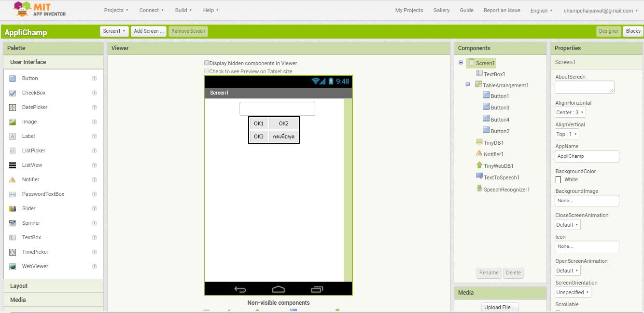The height and width of the screenshot is (313, 644).
Task: Select Button4 in the Components tree
Action: tap(501, 119)
